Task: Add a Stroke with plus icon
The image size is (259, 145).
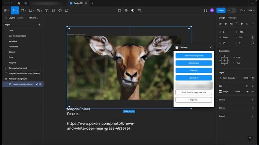Action: (x=253, y=100)
